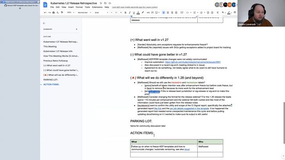
Task: Expand the bulleted list options arrow
Action: click(198, 12)
